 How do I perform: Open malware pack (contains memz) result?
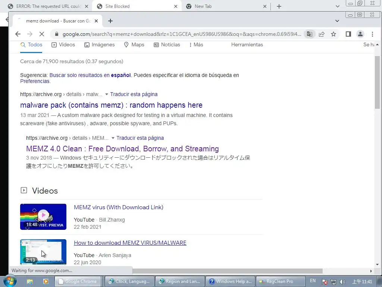pyautogui.click(x=111, y=105)
